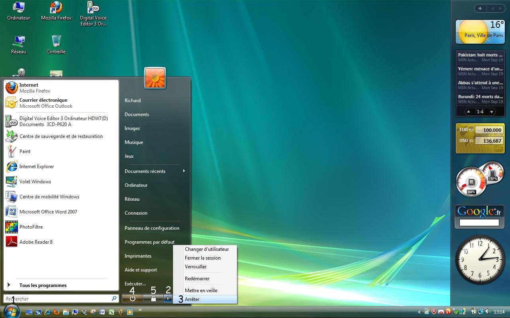This screenshot has width=510, height=318.
Task: Launch Microsoft Office Outlook (Courrier électronique)
Action: (61, 103)
